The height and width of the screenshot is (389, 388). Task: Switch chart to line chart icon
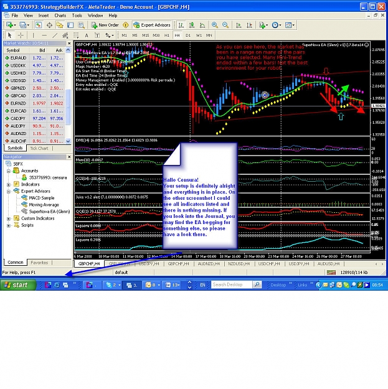(x=202, y=25)
